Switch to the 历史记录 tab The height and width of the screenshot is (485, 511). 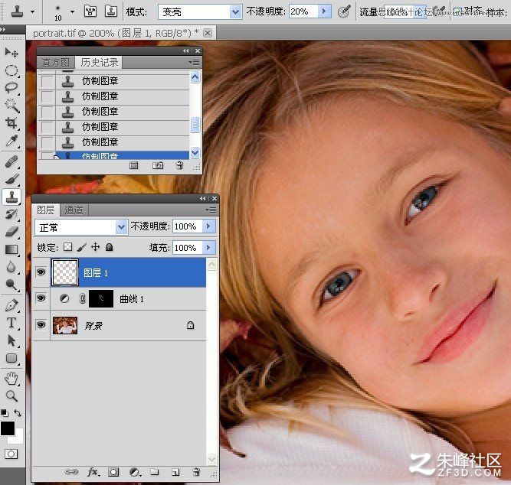100,62
